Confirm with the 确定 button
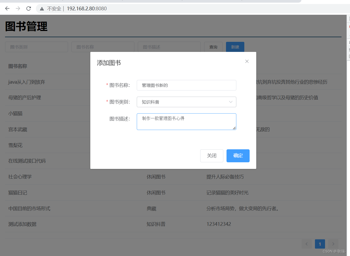Image resolution: width=350 pixels, height=256 pixels. (238, 156)
